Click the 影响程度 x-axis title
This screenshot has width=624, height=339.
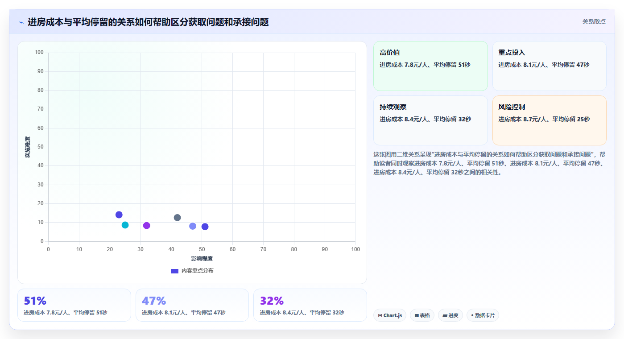pyautogui.click(x=202, y=259)
